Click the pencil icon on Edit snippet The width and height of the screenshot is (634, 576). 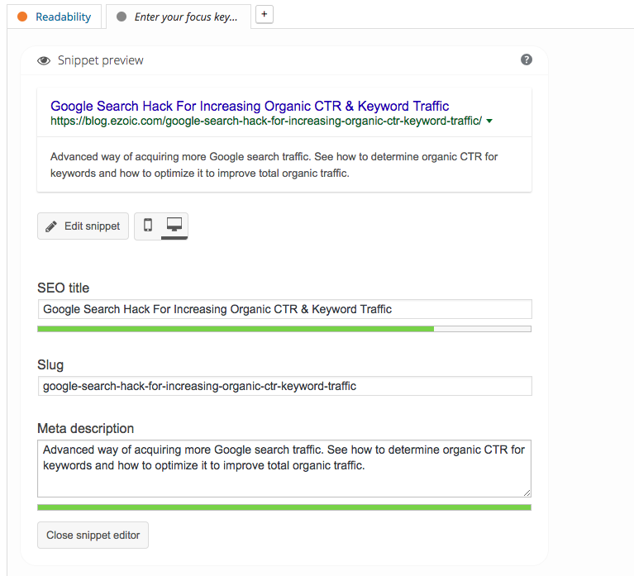click(51, 226)
